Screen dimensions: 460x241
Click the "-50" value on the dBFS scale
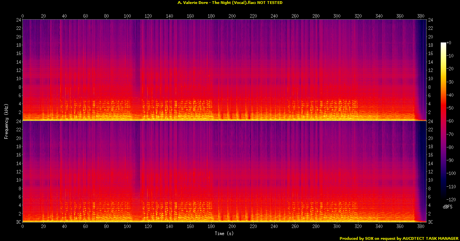tap(450, 108)
